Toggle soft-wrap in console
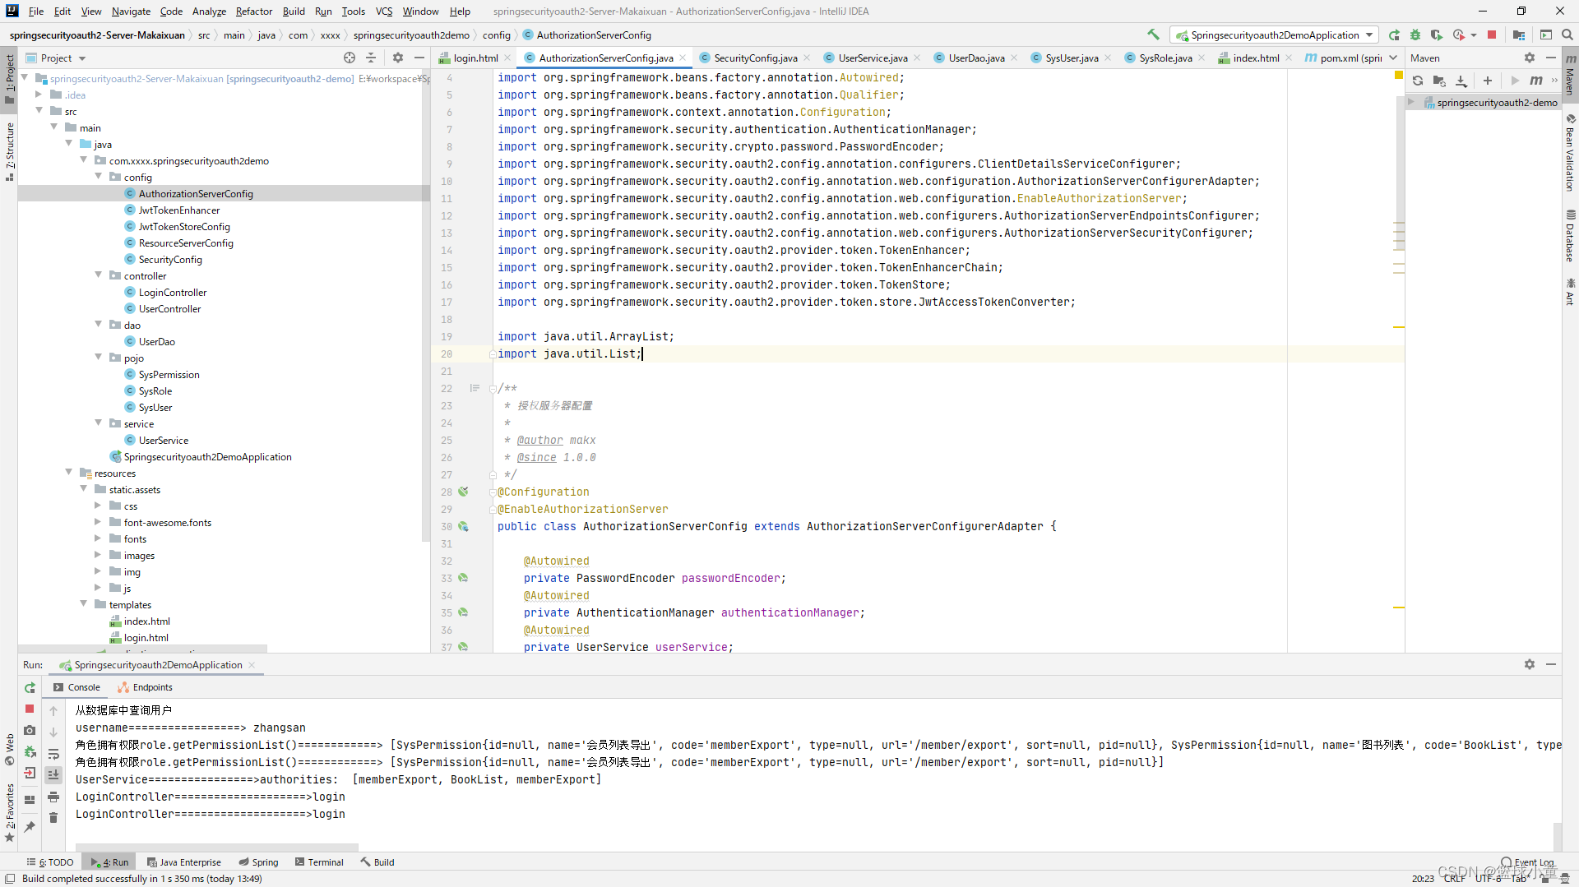The width and height of the screenshot is (1579, 887). pos(53,754)
